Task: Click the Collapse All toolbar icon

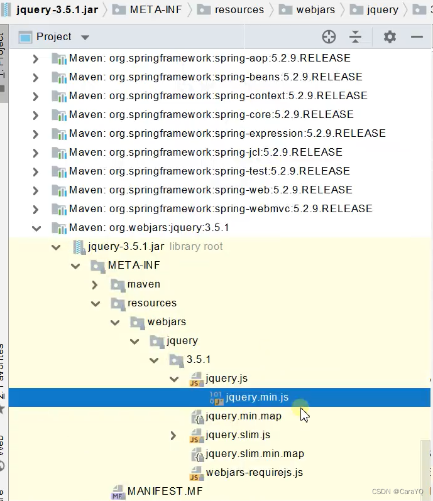Action: (x=355, y=37)
